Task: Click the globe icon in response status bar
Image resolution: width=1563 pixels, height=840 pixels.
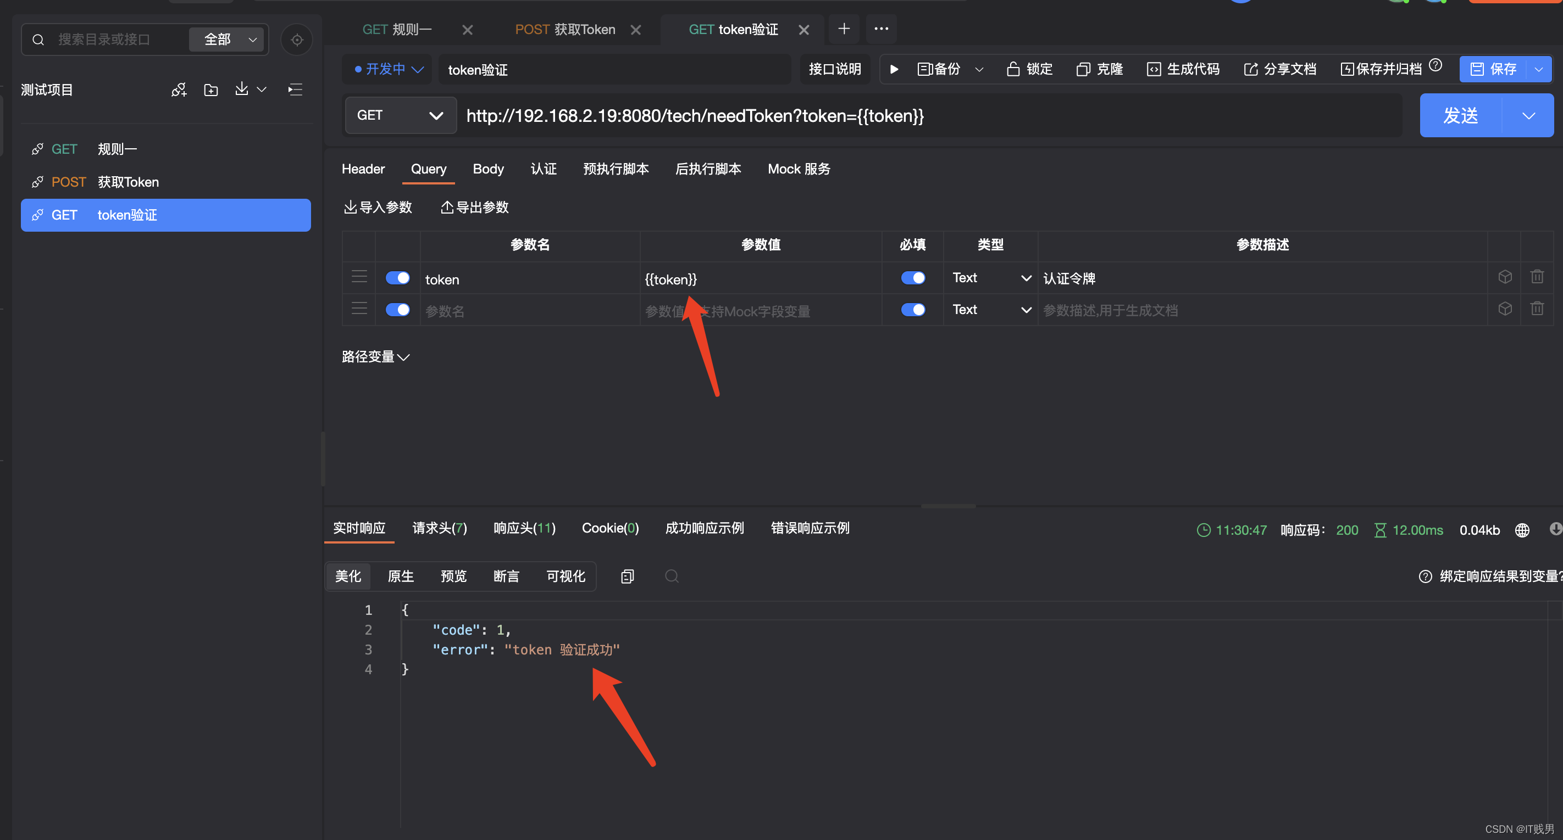Action: point(1522,530)
